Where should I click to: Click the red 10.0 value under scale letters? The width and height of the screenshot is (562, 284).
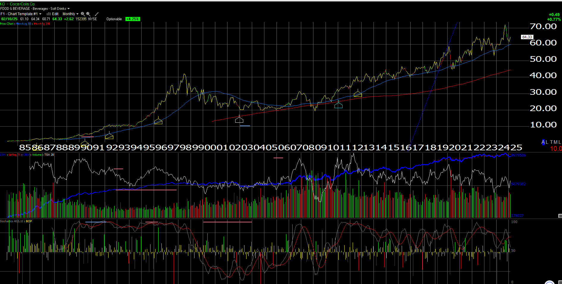556,149
